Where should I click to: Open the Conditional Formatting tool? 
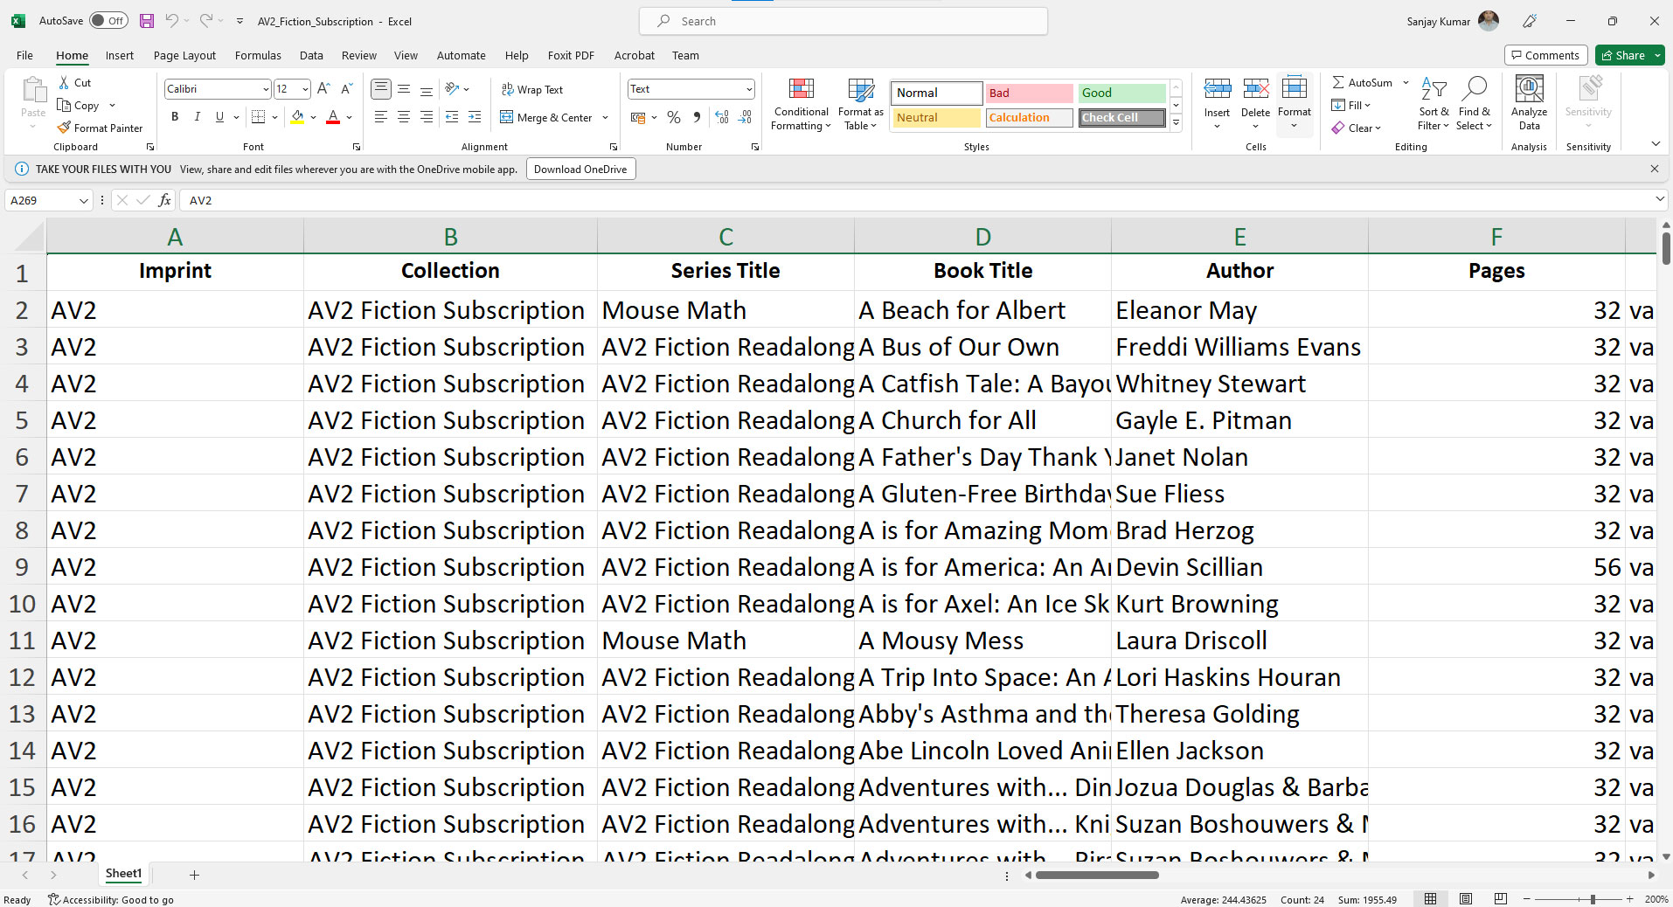click(x=801, y=105)
